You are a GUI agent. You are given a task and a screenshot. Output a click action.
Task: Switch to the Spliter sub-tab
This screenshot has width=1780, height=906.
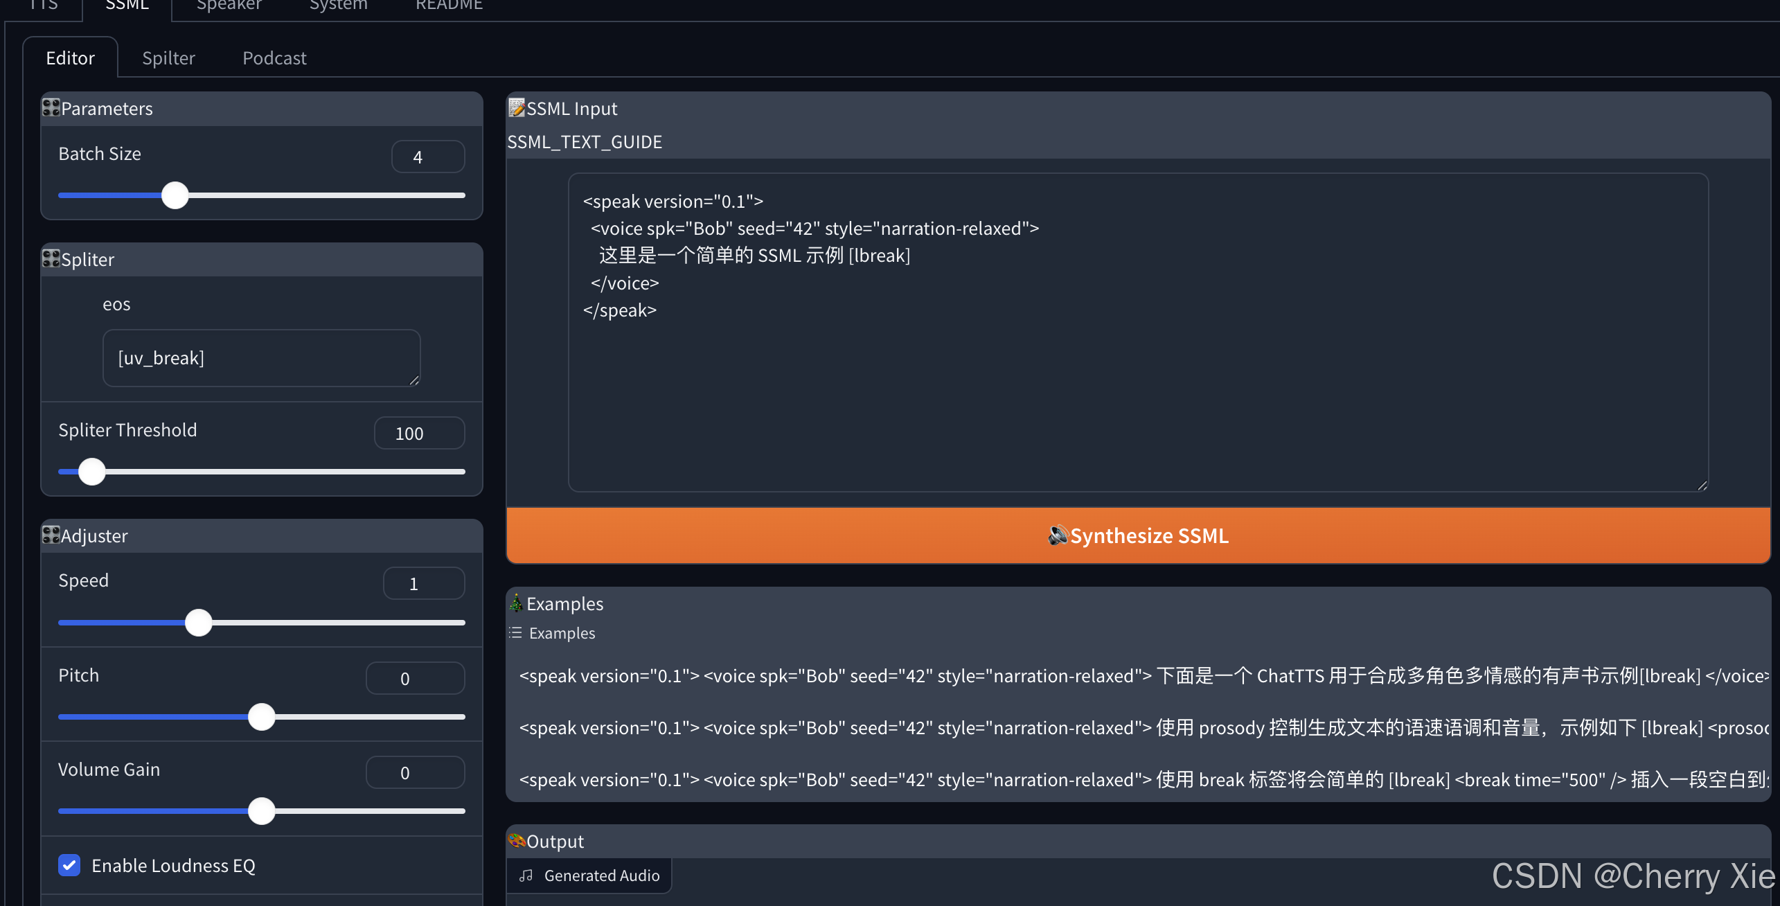tap(168, 58)
